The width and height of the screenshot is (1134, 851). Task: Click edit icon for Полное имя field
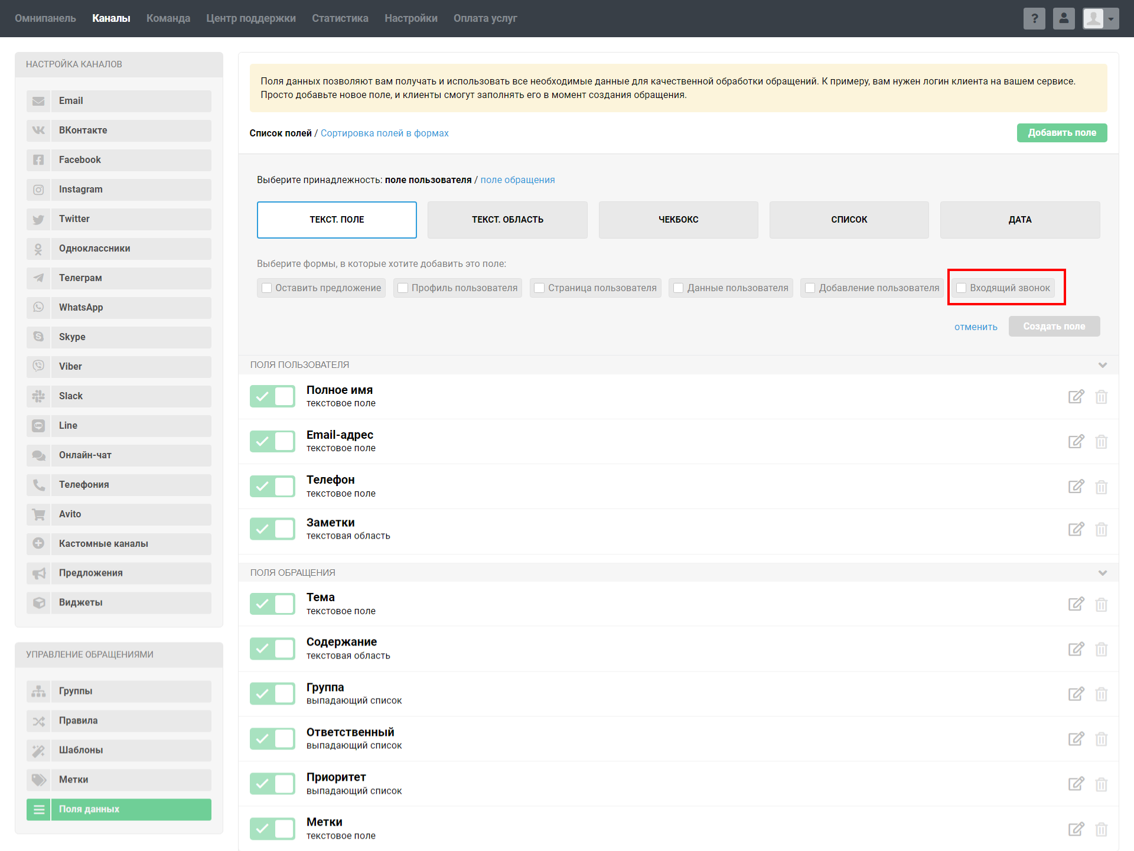coord(1076,396)
